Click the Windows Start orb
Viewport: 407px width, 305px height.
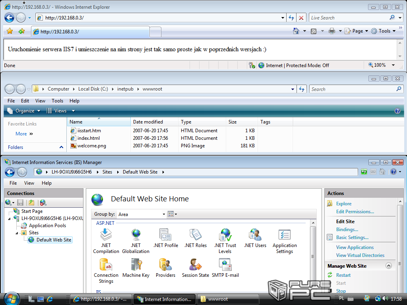click(12, 299)
